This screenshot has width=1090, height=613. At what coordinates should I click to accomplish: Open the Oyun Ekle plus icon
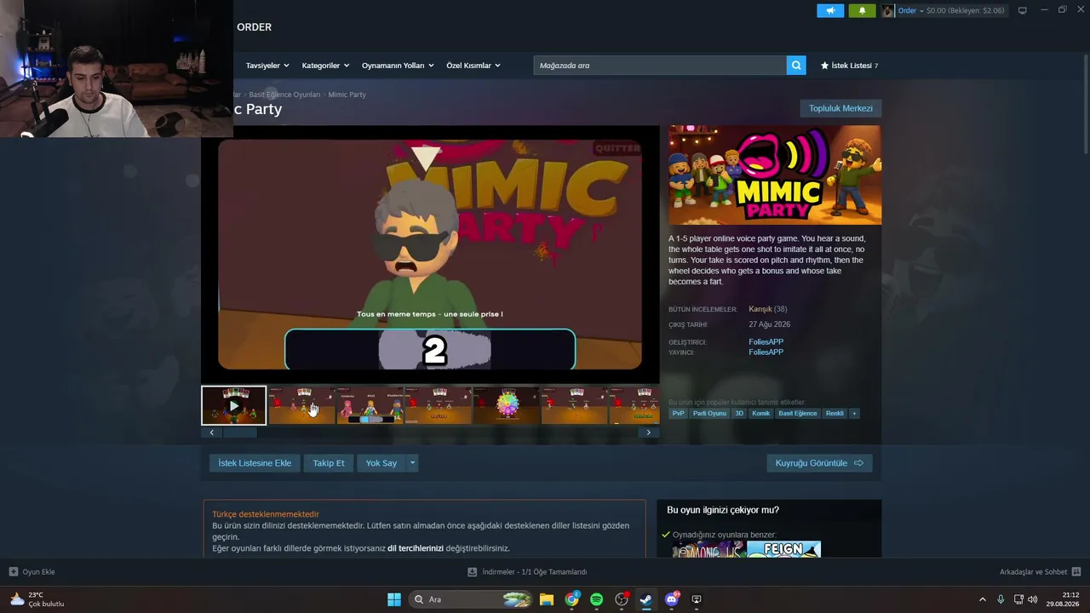pos(13,572)
